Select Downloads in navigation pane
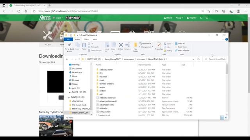 point(77,72)
